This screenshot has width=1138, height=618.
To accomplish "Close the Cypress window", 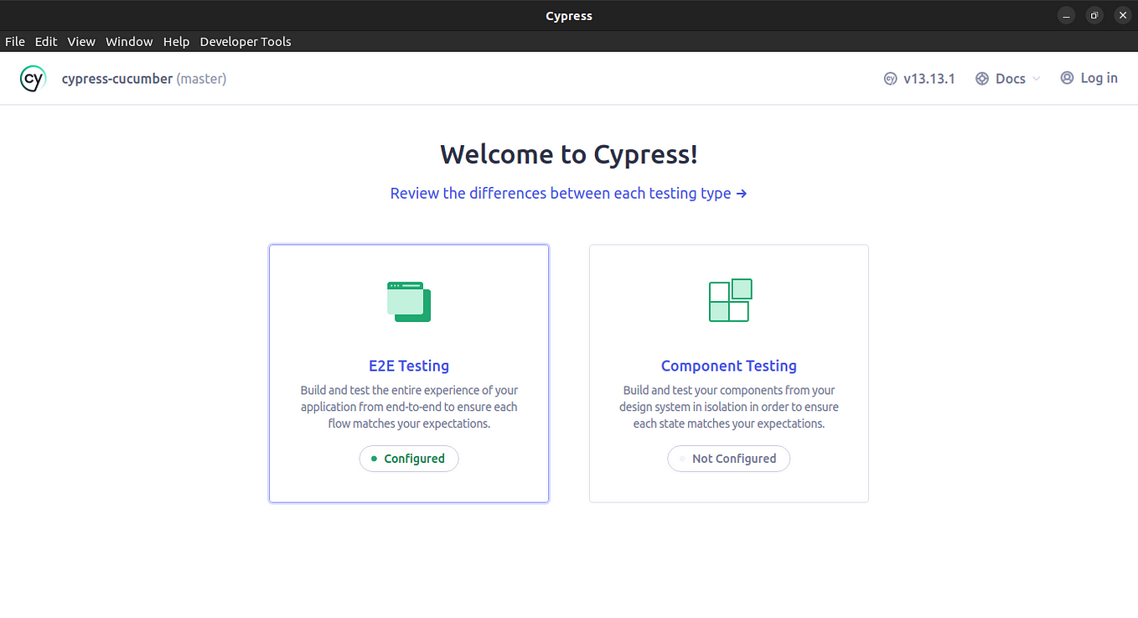I will pyautogui.click(x=1123, y=15).
